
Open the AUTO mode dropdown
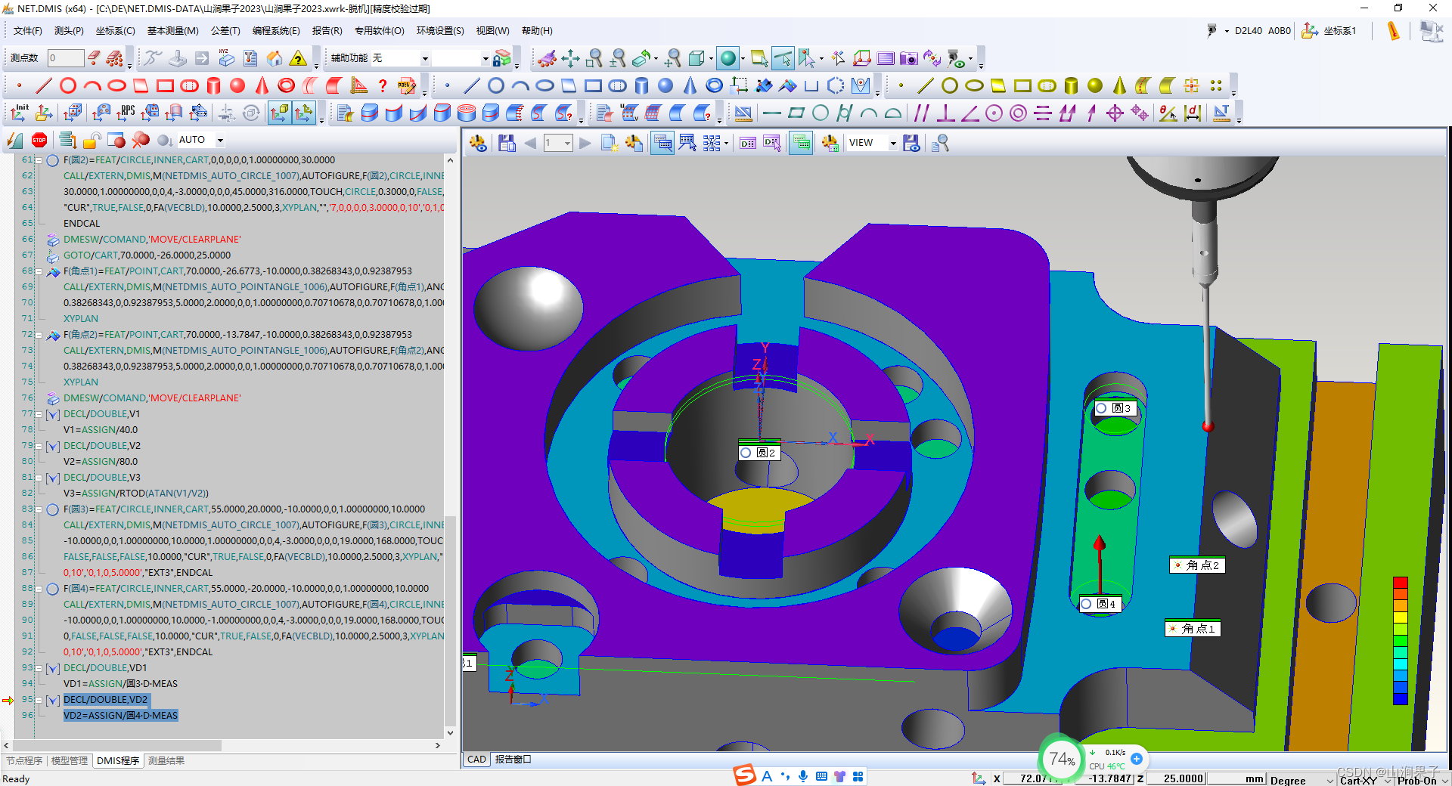pyautogui.click(x=220, y=140)
